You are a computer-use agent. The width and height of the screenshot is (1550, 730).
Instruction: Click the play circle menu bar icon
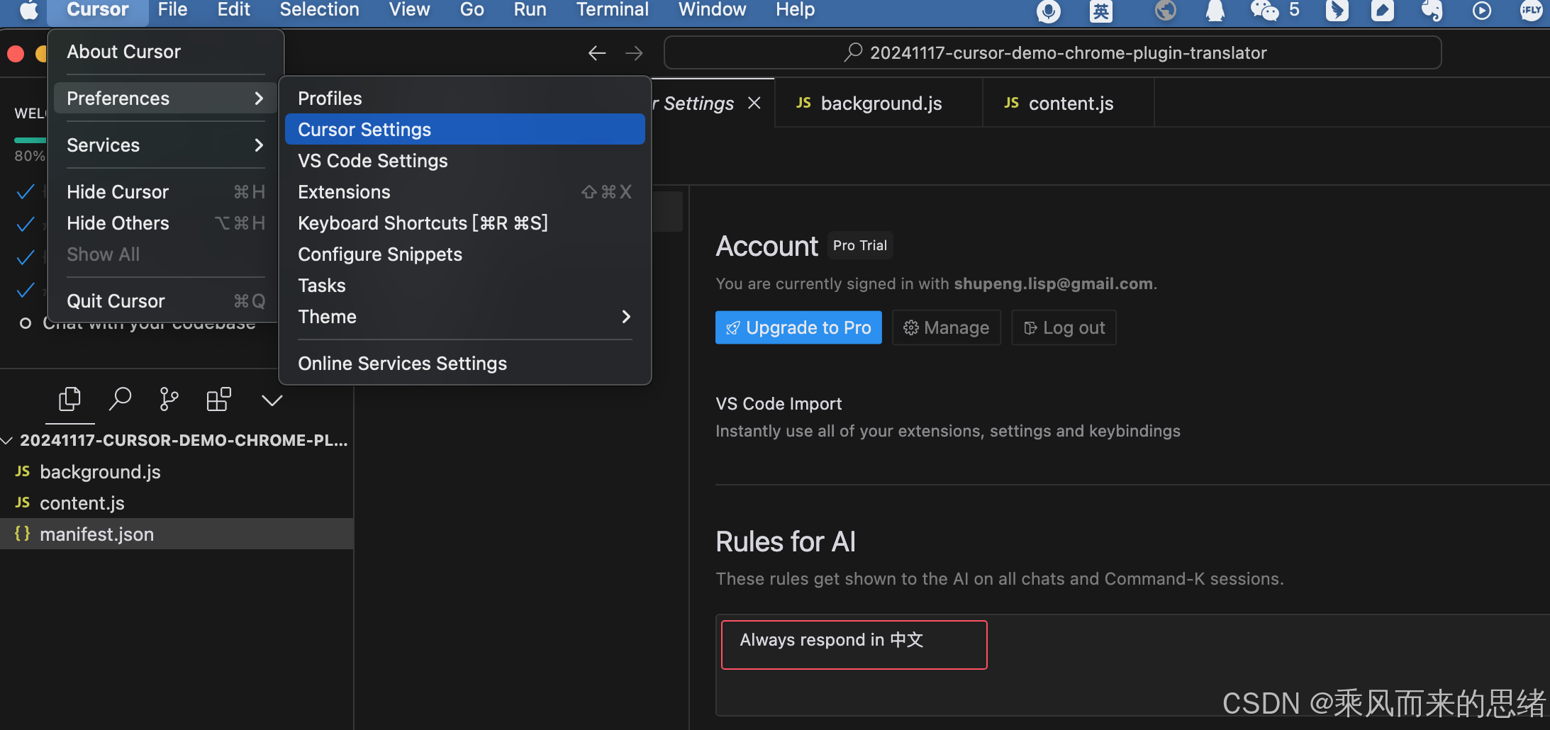1481,11
